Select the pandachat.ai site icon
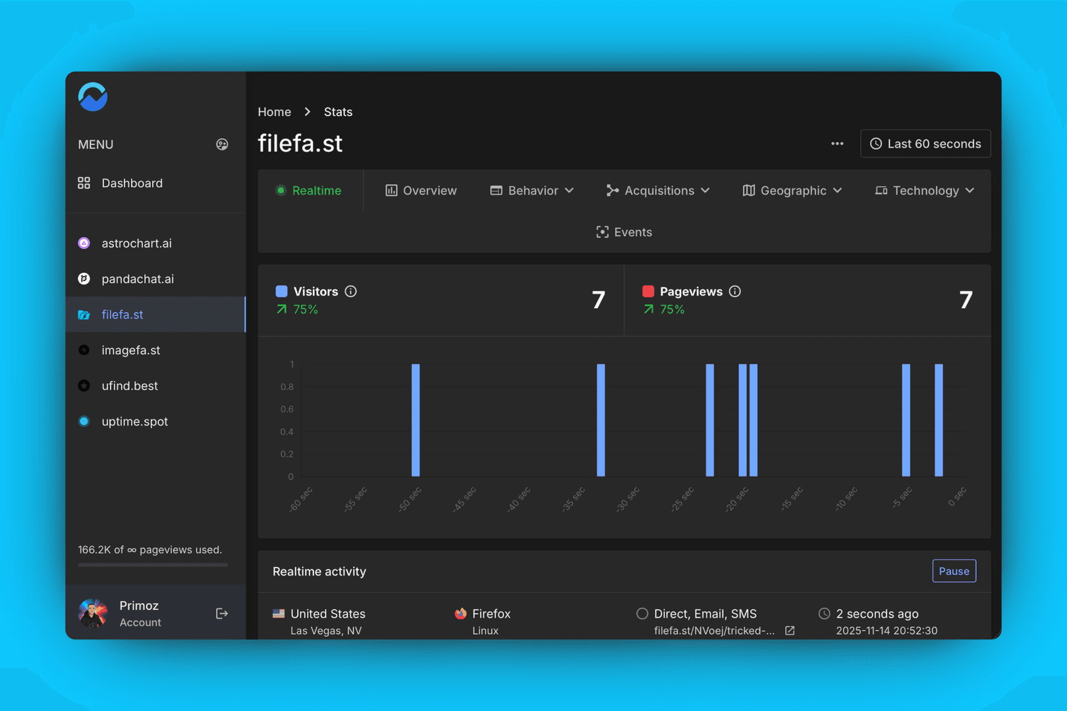This screenshot has width=1067, height=711. point(84,278)
